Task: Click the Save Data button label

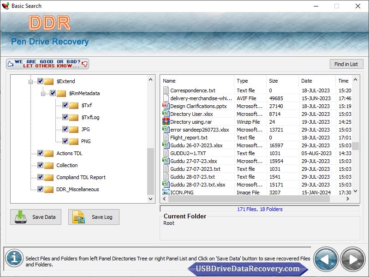Action: 44,217
